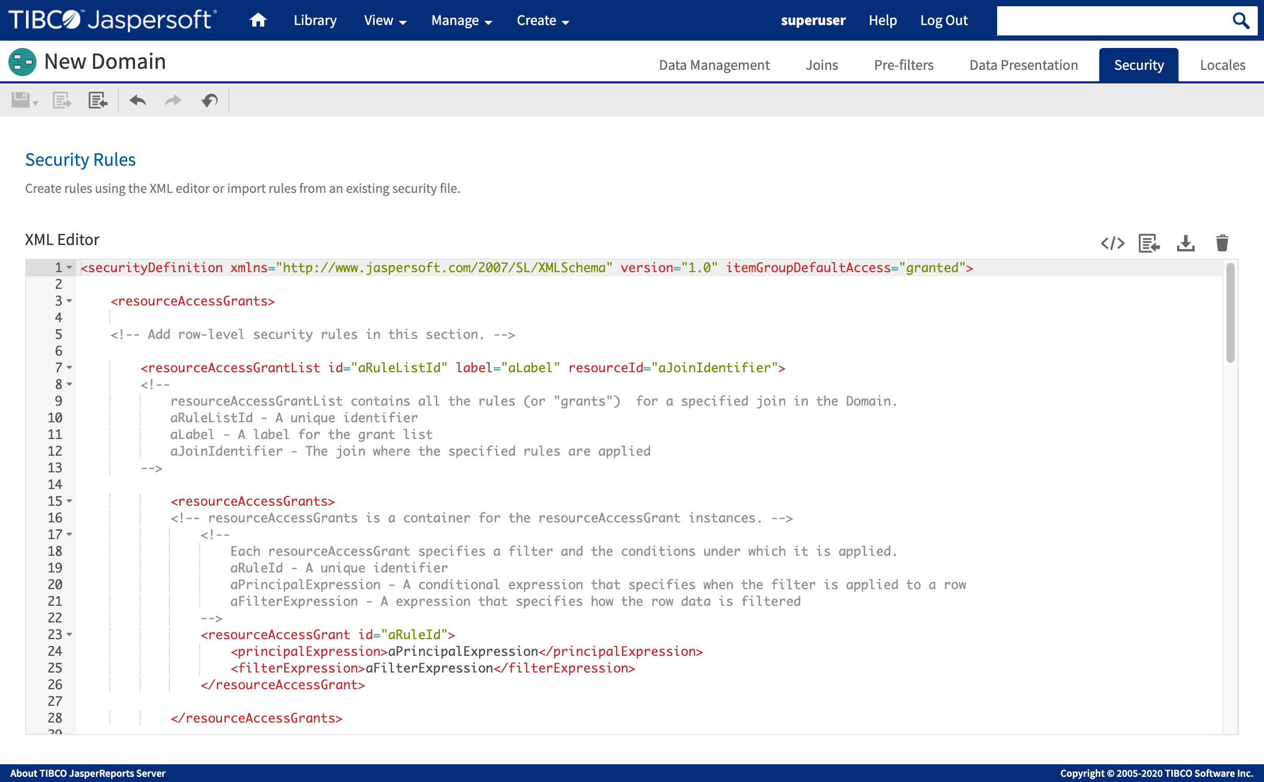
Task: Collapse fold arrow on line 15
Action: click(x=69, y=501)
